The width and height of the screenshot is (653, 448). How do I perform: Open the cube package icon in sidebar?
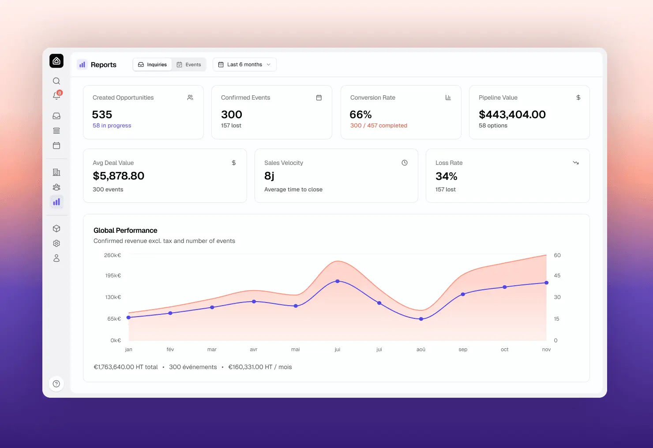[x=56, y=228]
